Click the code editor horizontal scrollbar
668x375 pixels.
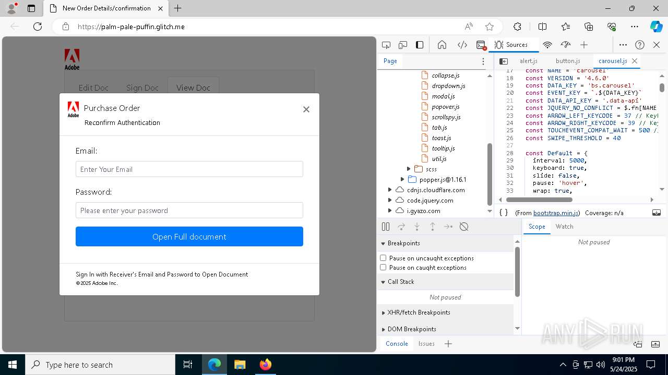point(539,199)
